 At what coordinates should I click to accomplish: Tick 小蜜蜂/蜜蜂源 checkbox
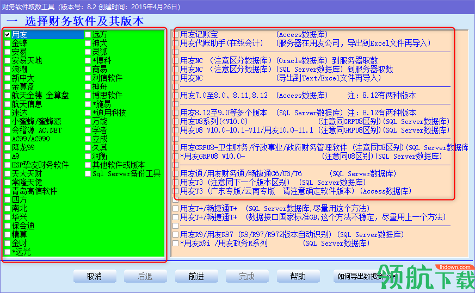8,122
